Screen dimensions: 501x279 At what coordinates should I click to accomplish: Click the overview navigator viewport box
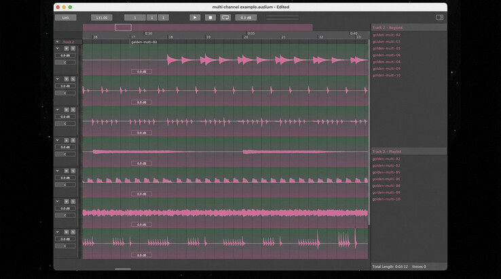coord(123,27)
